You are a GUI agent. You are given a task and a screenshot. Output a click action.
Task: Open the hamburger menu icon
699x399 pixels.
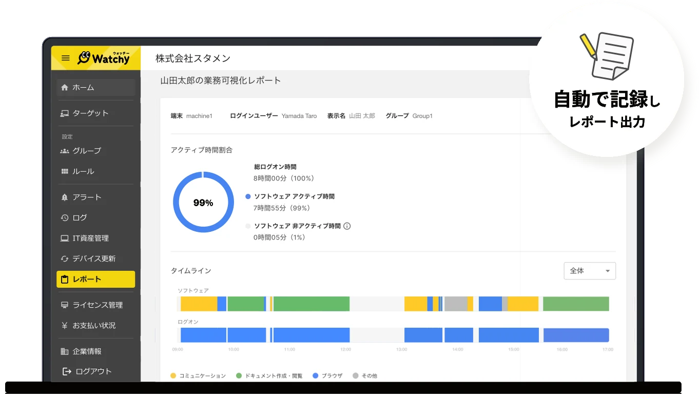click(65, 58)
